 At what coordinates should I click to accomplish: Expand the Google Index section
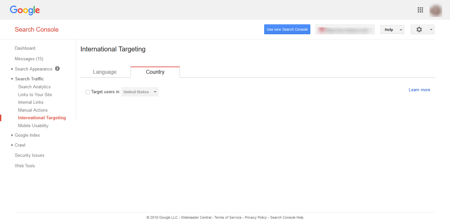27,135
